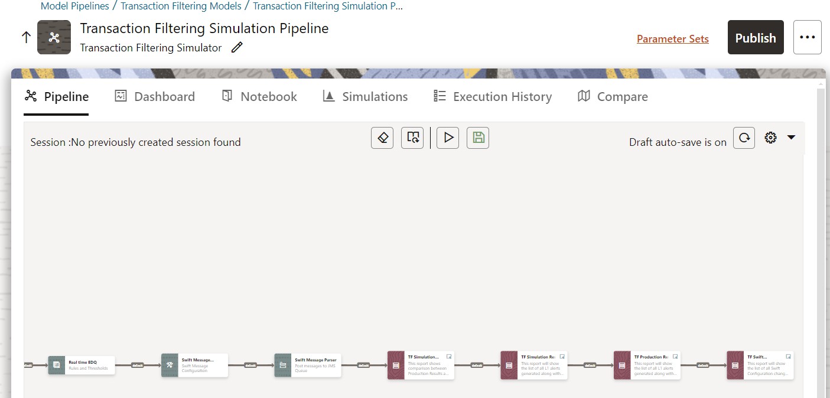Image resolution: width=830 pixels, height=398 pixels.
Task: Open the Notebook tab
Action: (x=259, y=96)
